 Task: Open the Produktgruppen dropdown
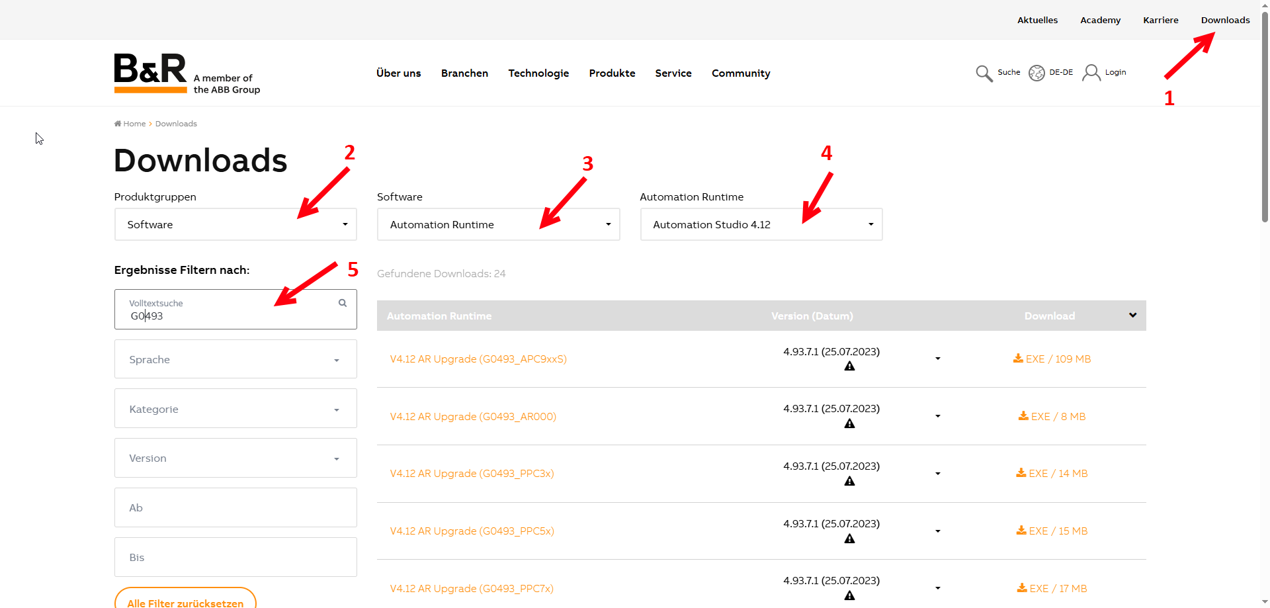coord(235,224)
